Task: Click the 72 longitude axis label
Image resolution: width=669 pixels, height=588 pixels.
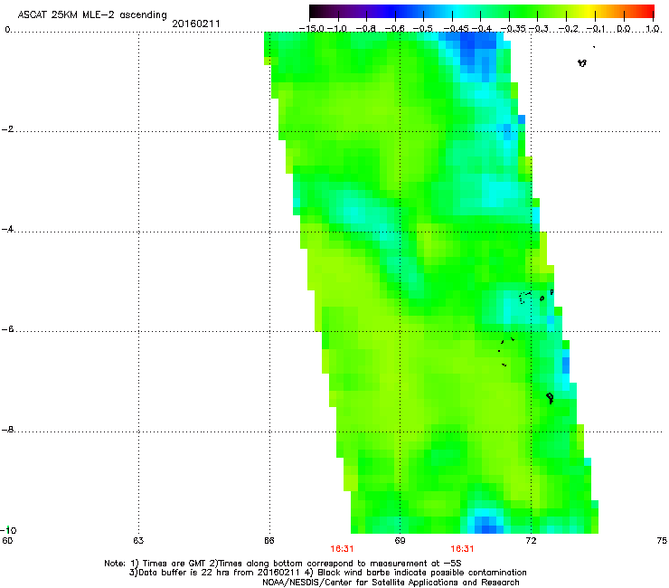Action: (531, 541)
